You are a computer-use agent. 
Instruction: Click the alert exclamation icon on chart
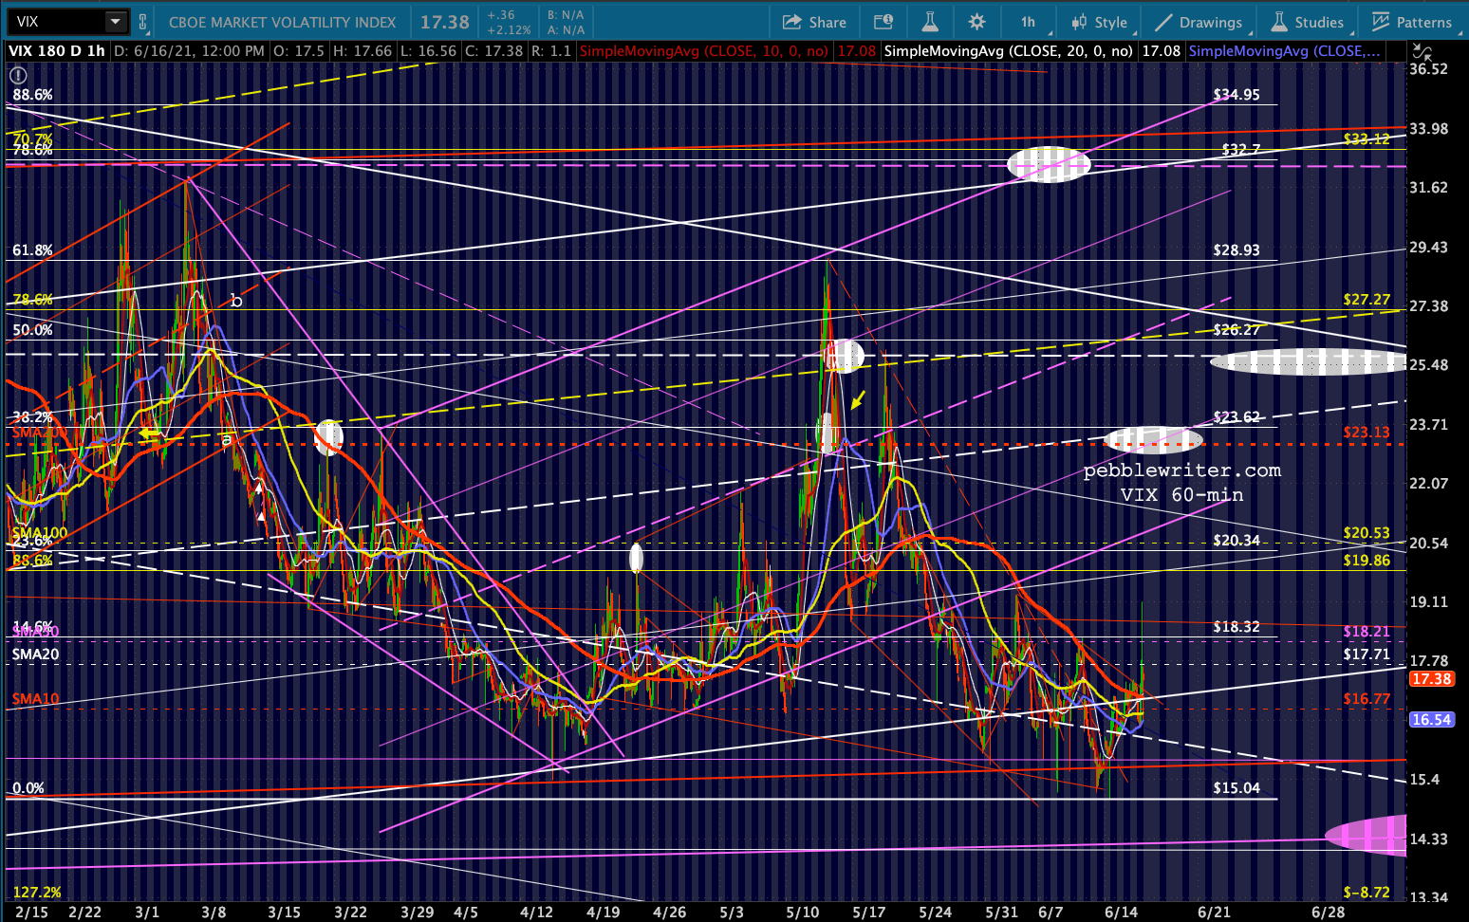18,75
